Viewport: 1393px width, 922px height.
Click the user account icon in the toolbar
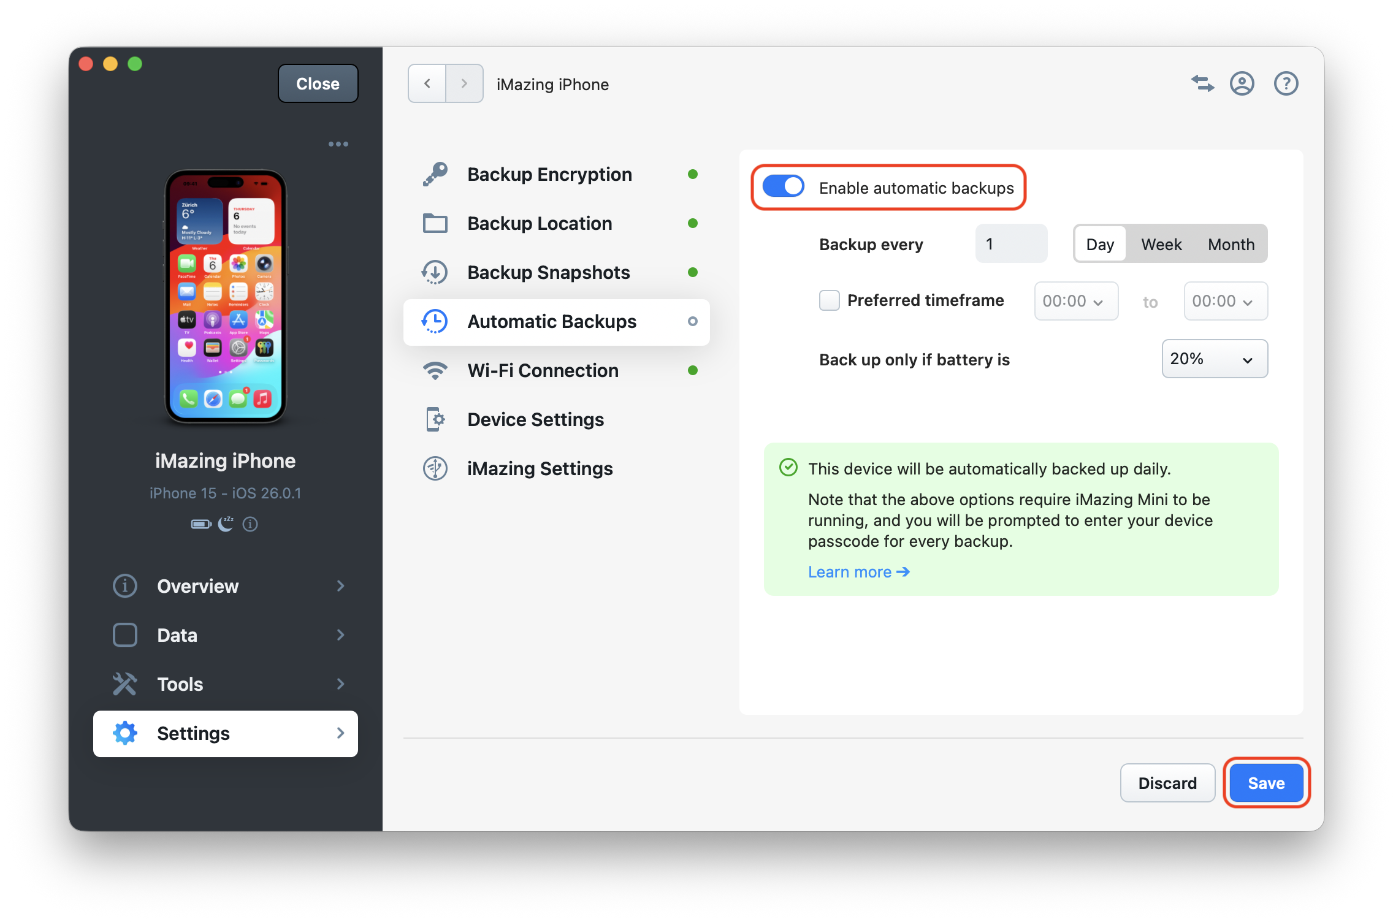1242,83
